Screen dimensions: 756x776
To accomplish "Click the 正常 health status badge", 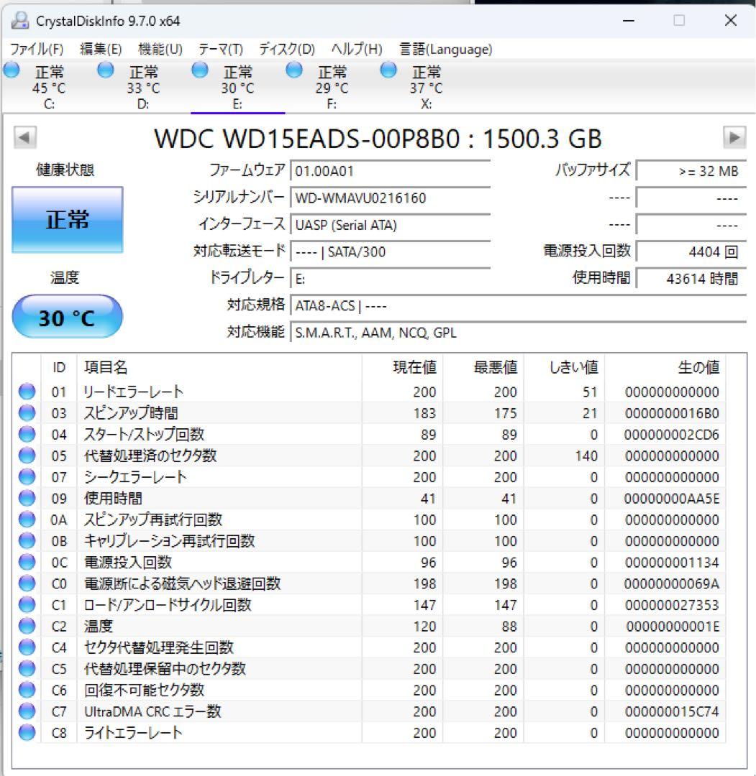I will click(x=68, y=220).
